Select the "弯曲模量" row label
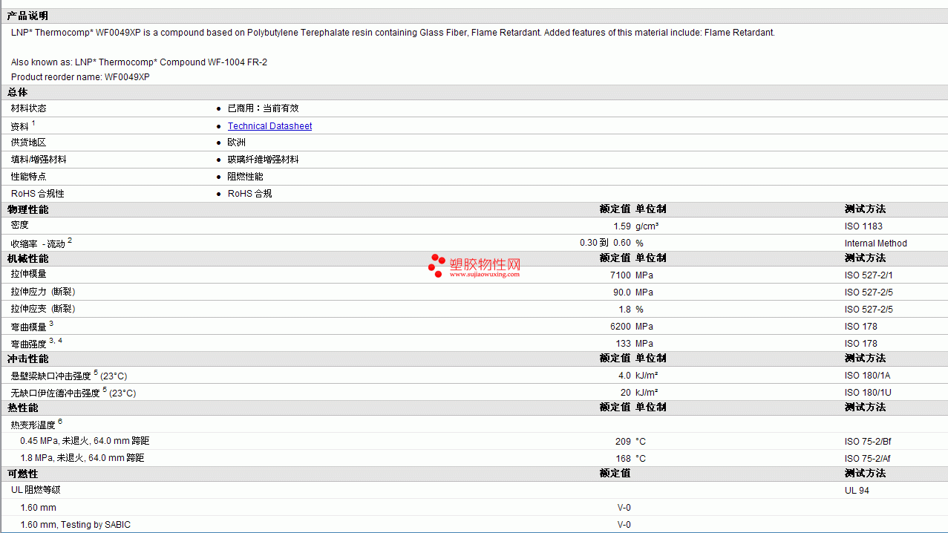Viewport: 948px width, 533px height. 28,327
